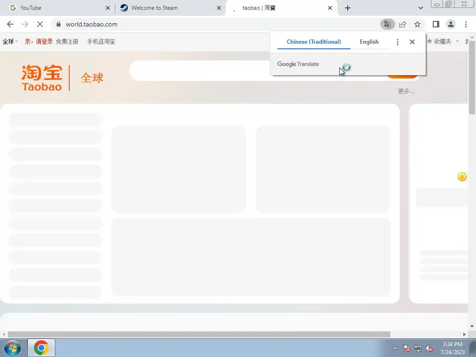
Task: Click the 亲，请登录 login link
Action: (39, 41)
